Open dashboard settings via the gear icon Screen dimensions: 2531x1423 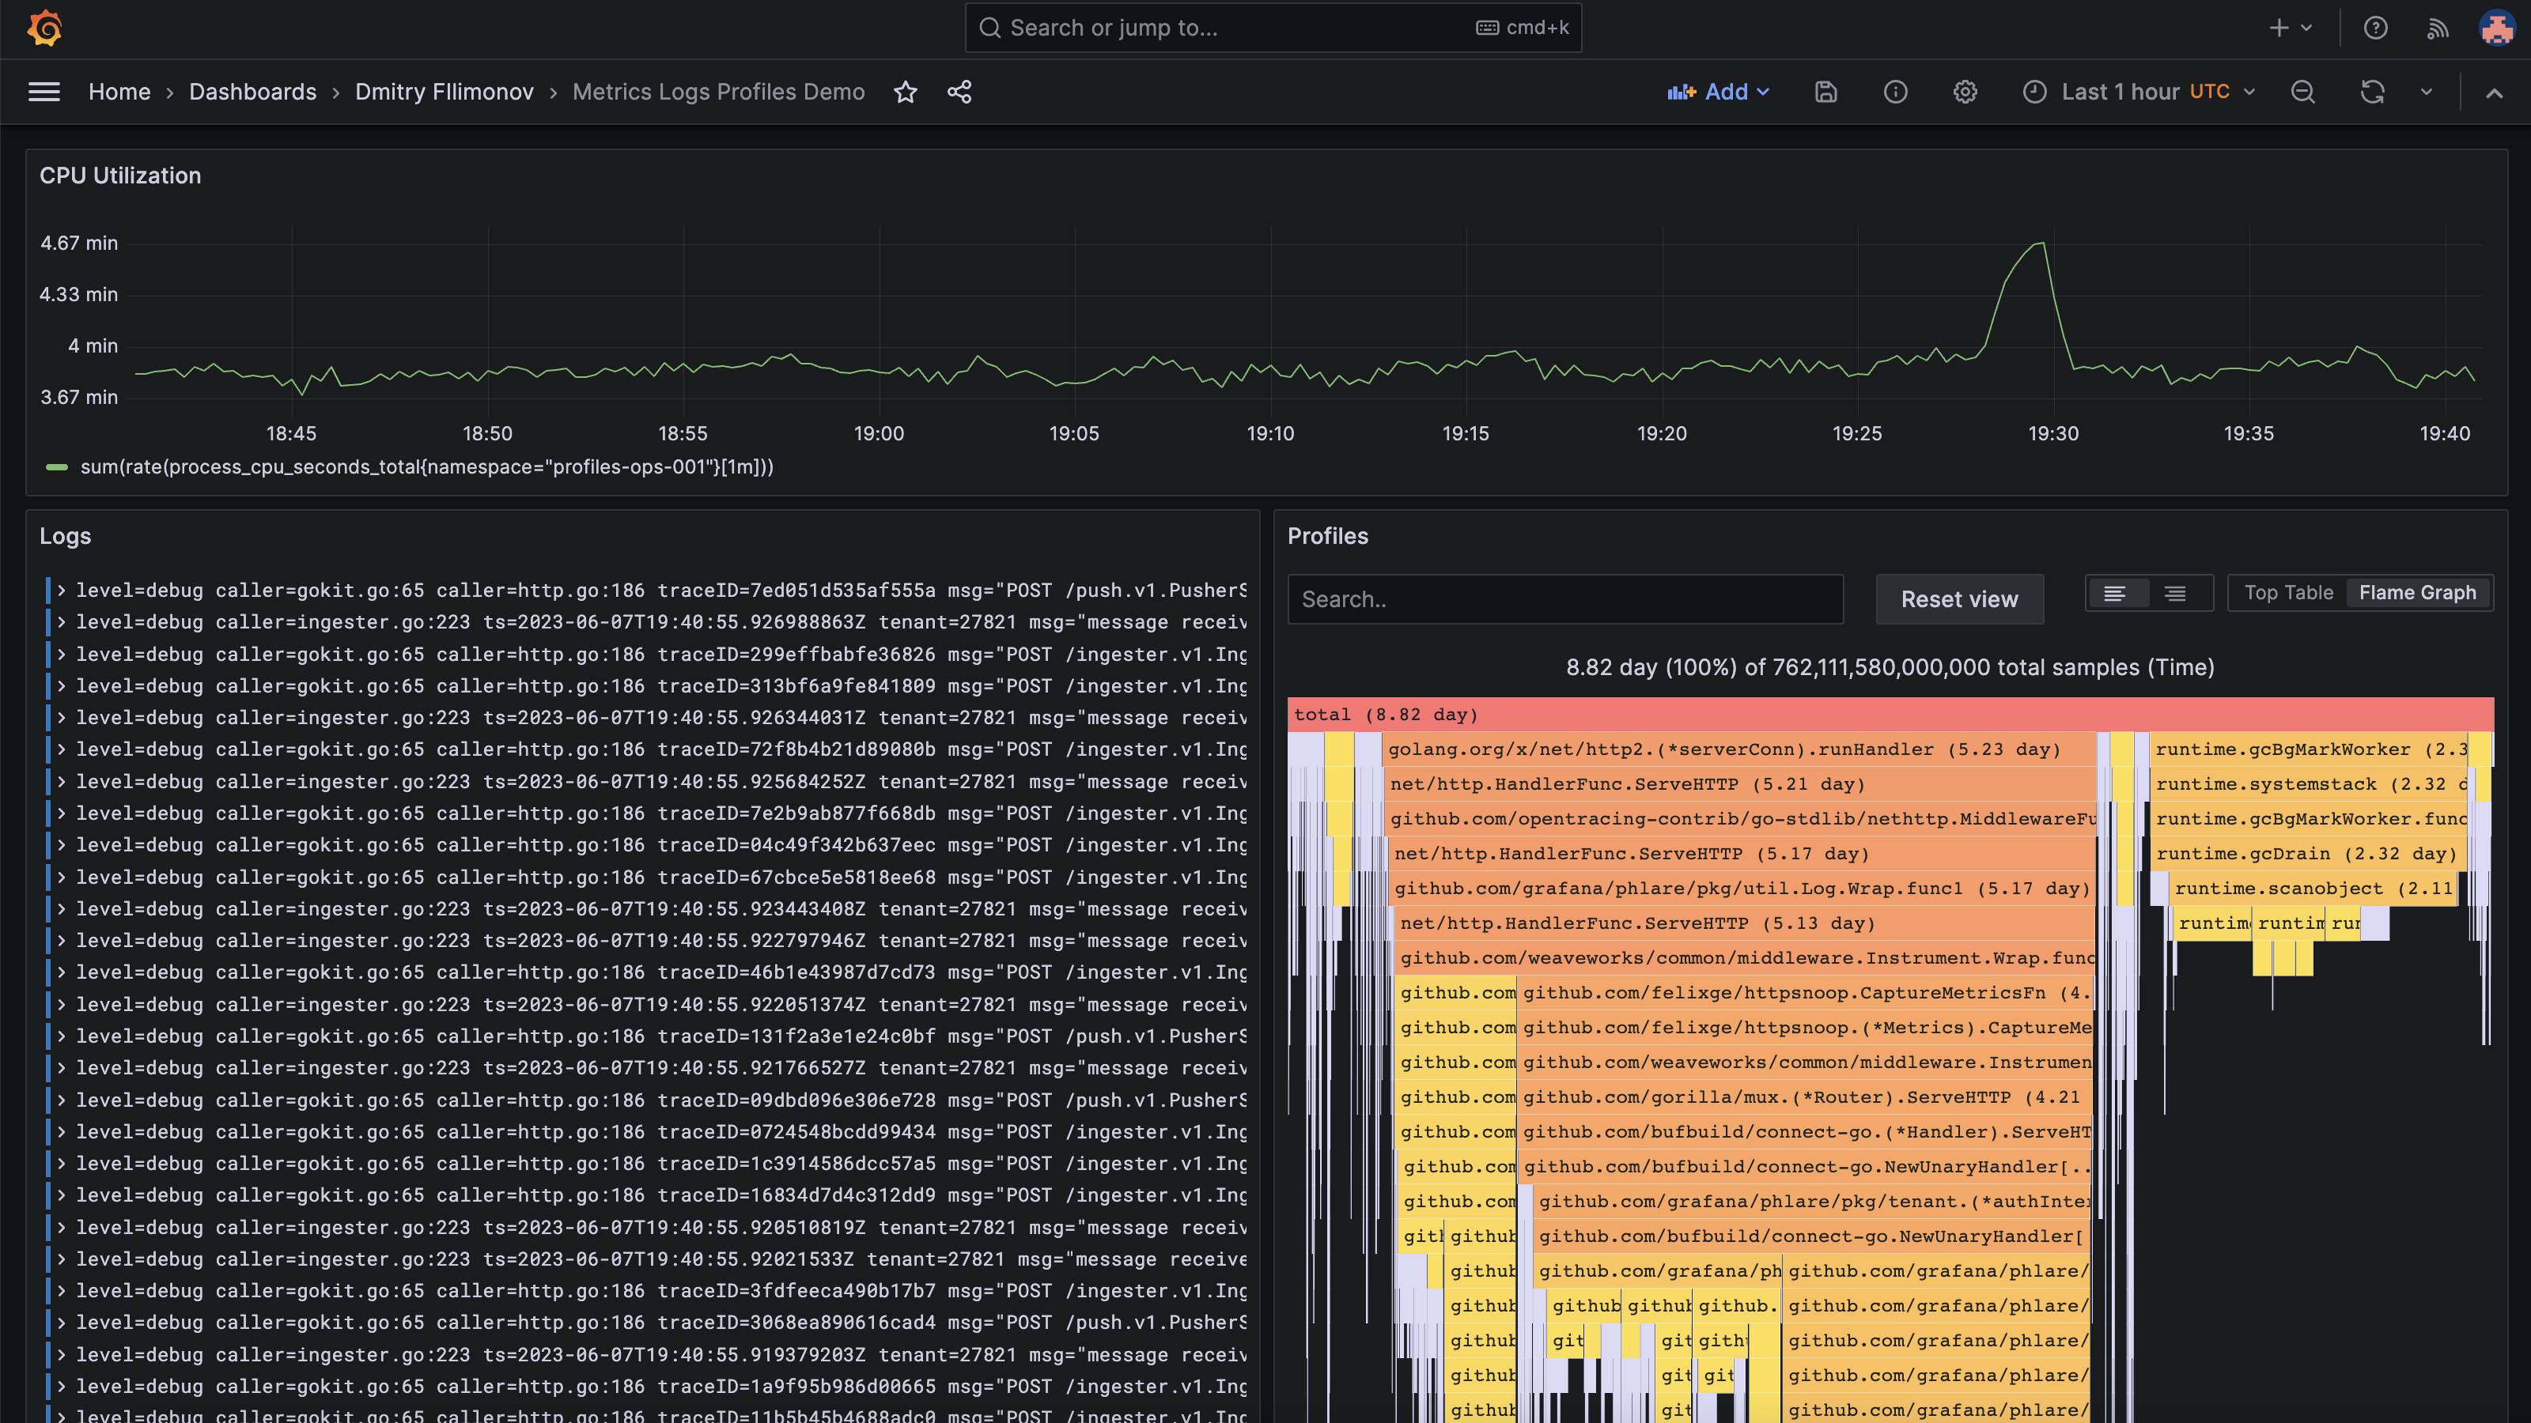click(x=1965, y=92)
